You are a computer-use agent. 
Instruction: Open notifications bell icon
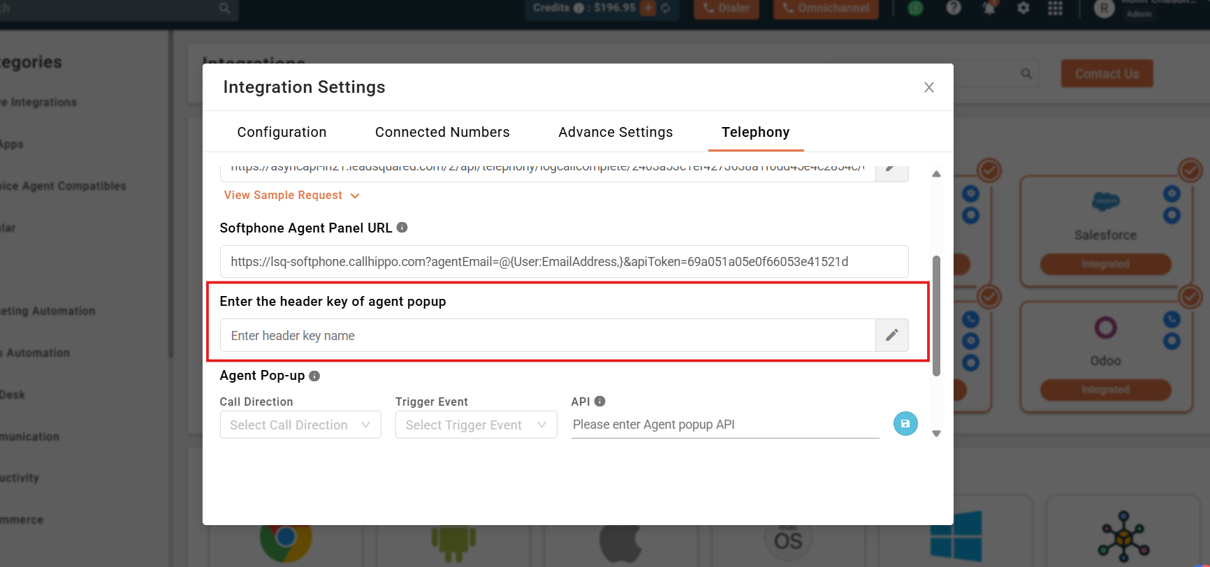point(989,8)
